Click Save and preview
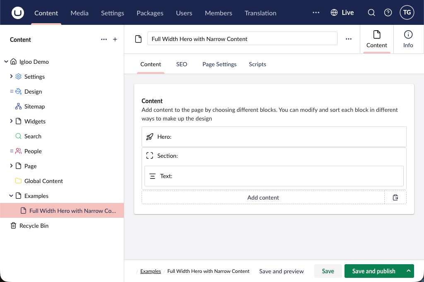 [281, 271]
